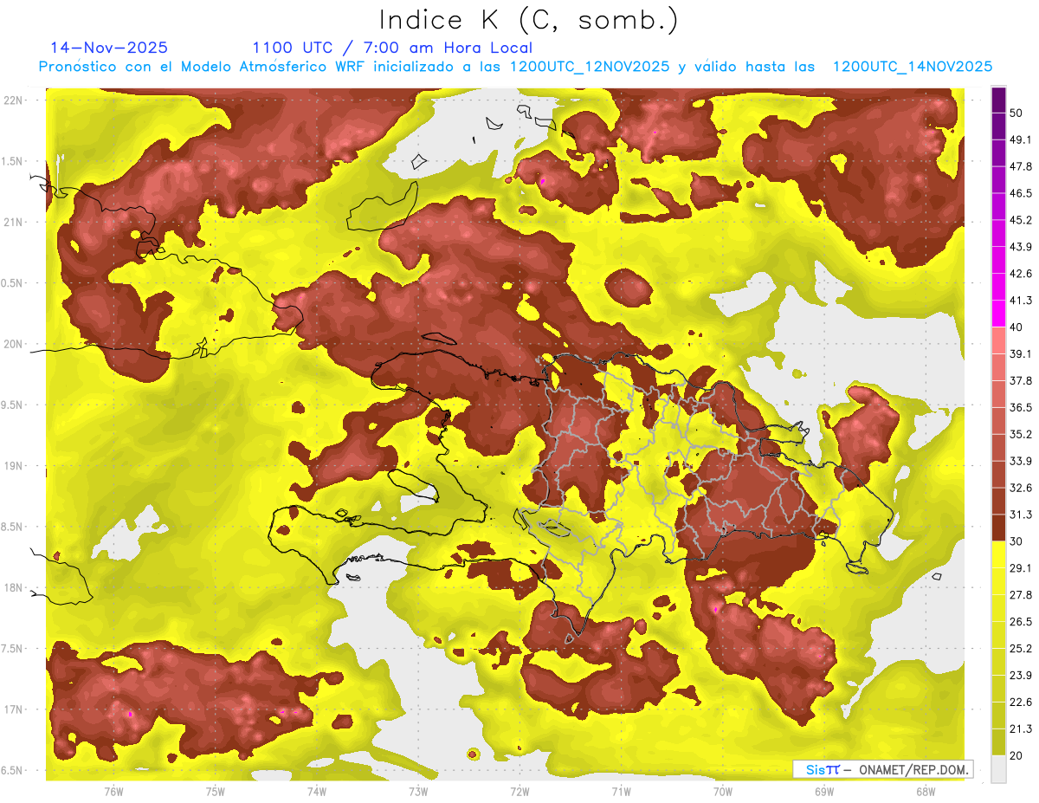1039x803 pixels.
Task: Click the '69W' longitude label
Action: 824,791
